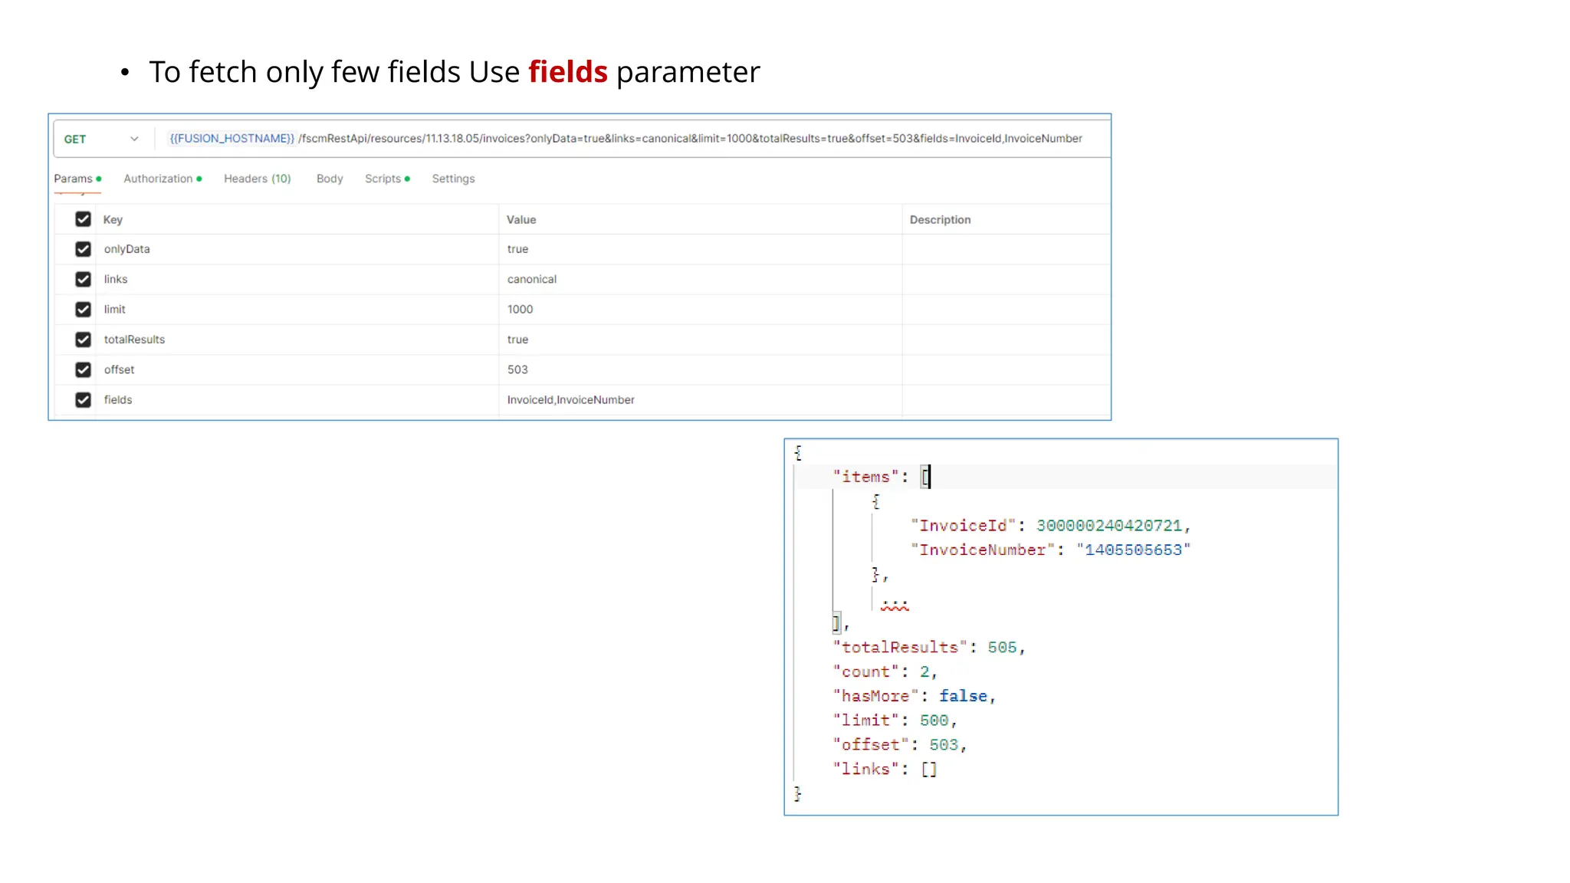This screenshot has height=883, width=1570.
Task: Click the "count": 2 line
Action: [x=885, y=672]
